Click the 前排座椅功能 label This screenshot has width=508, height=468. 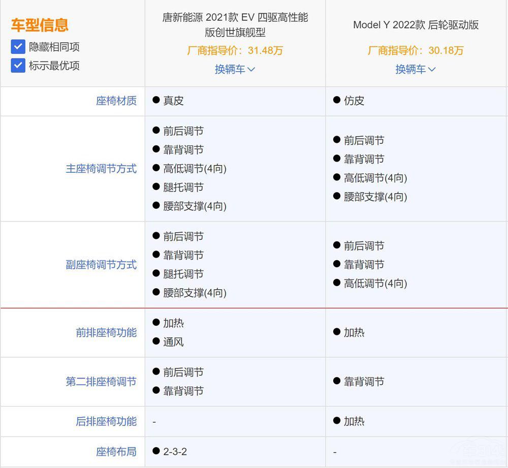pos(106,333)
